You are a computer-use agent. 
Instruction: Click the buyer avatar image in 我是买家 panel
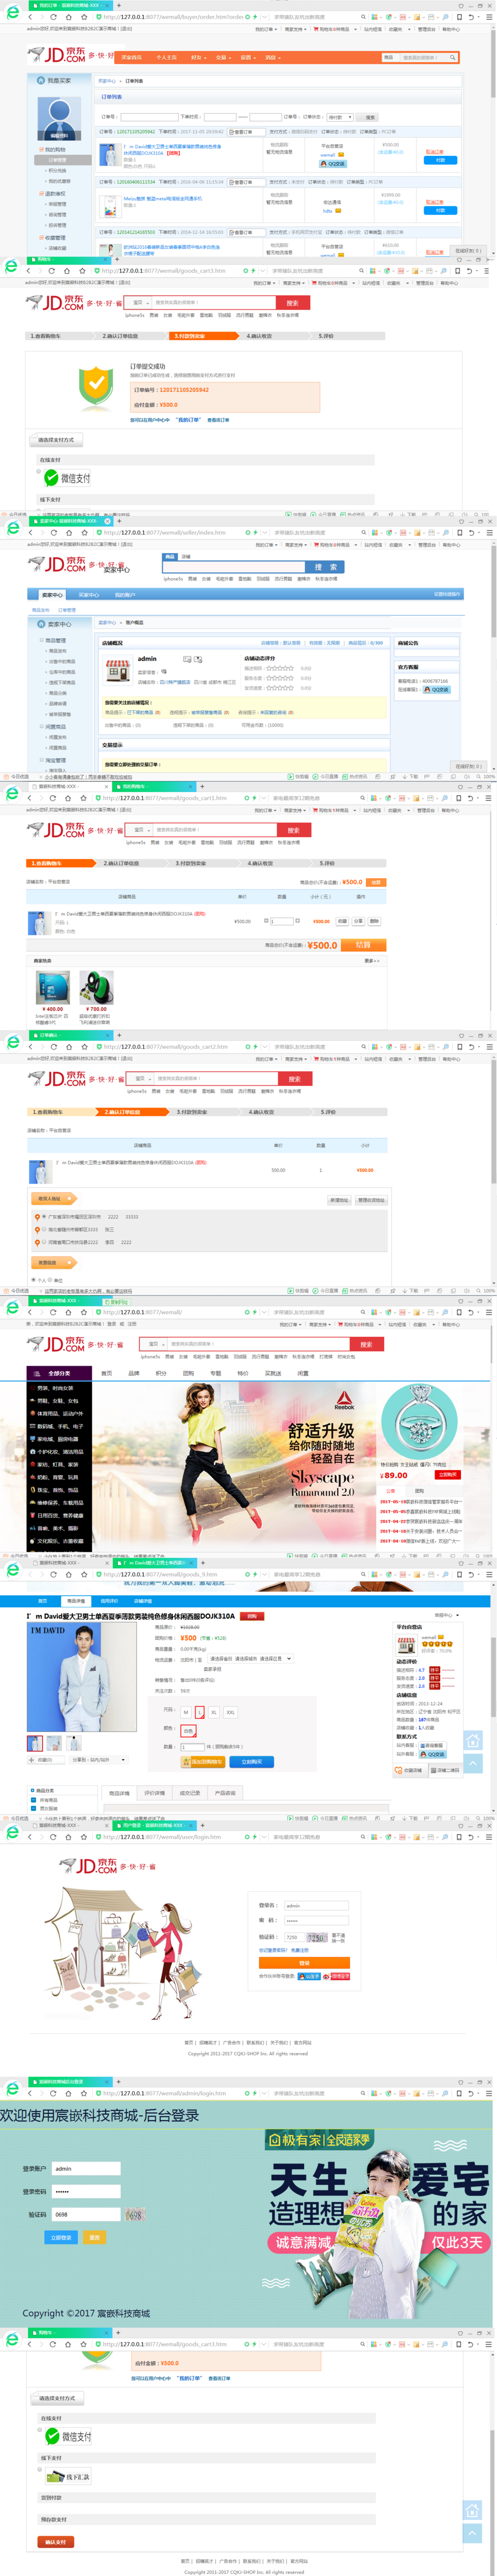[59, 119]
